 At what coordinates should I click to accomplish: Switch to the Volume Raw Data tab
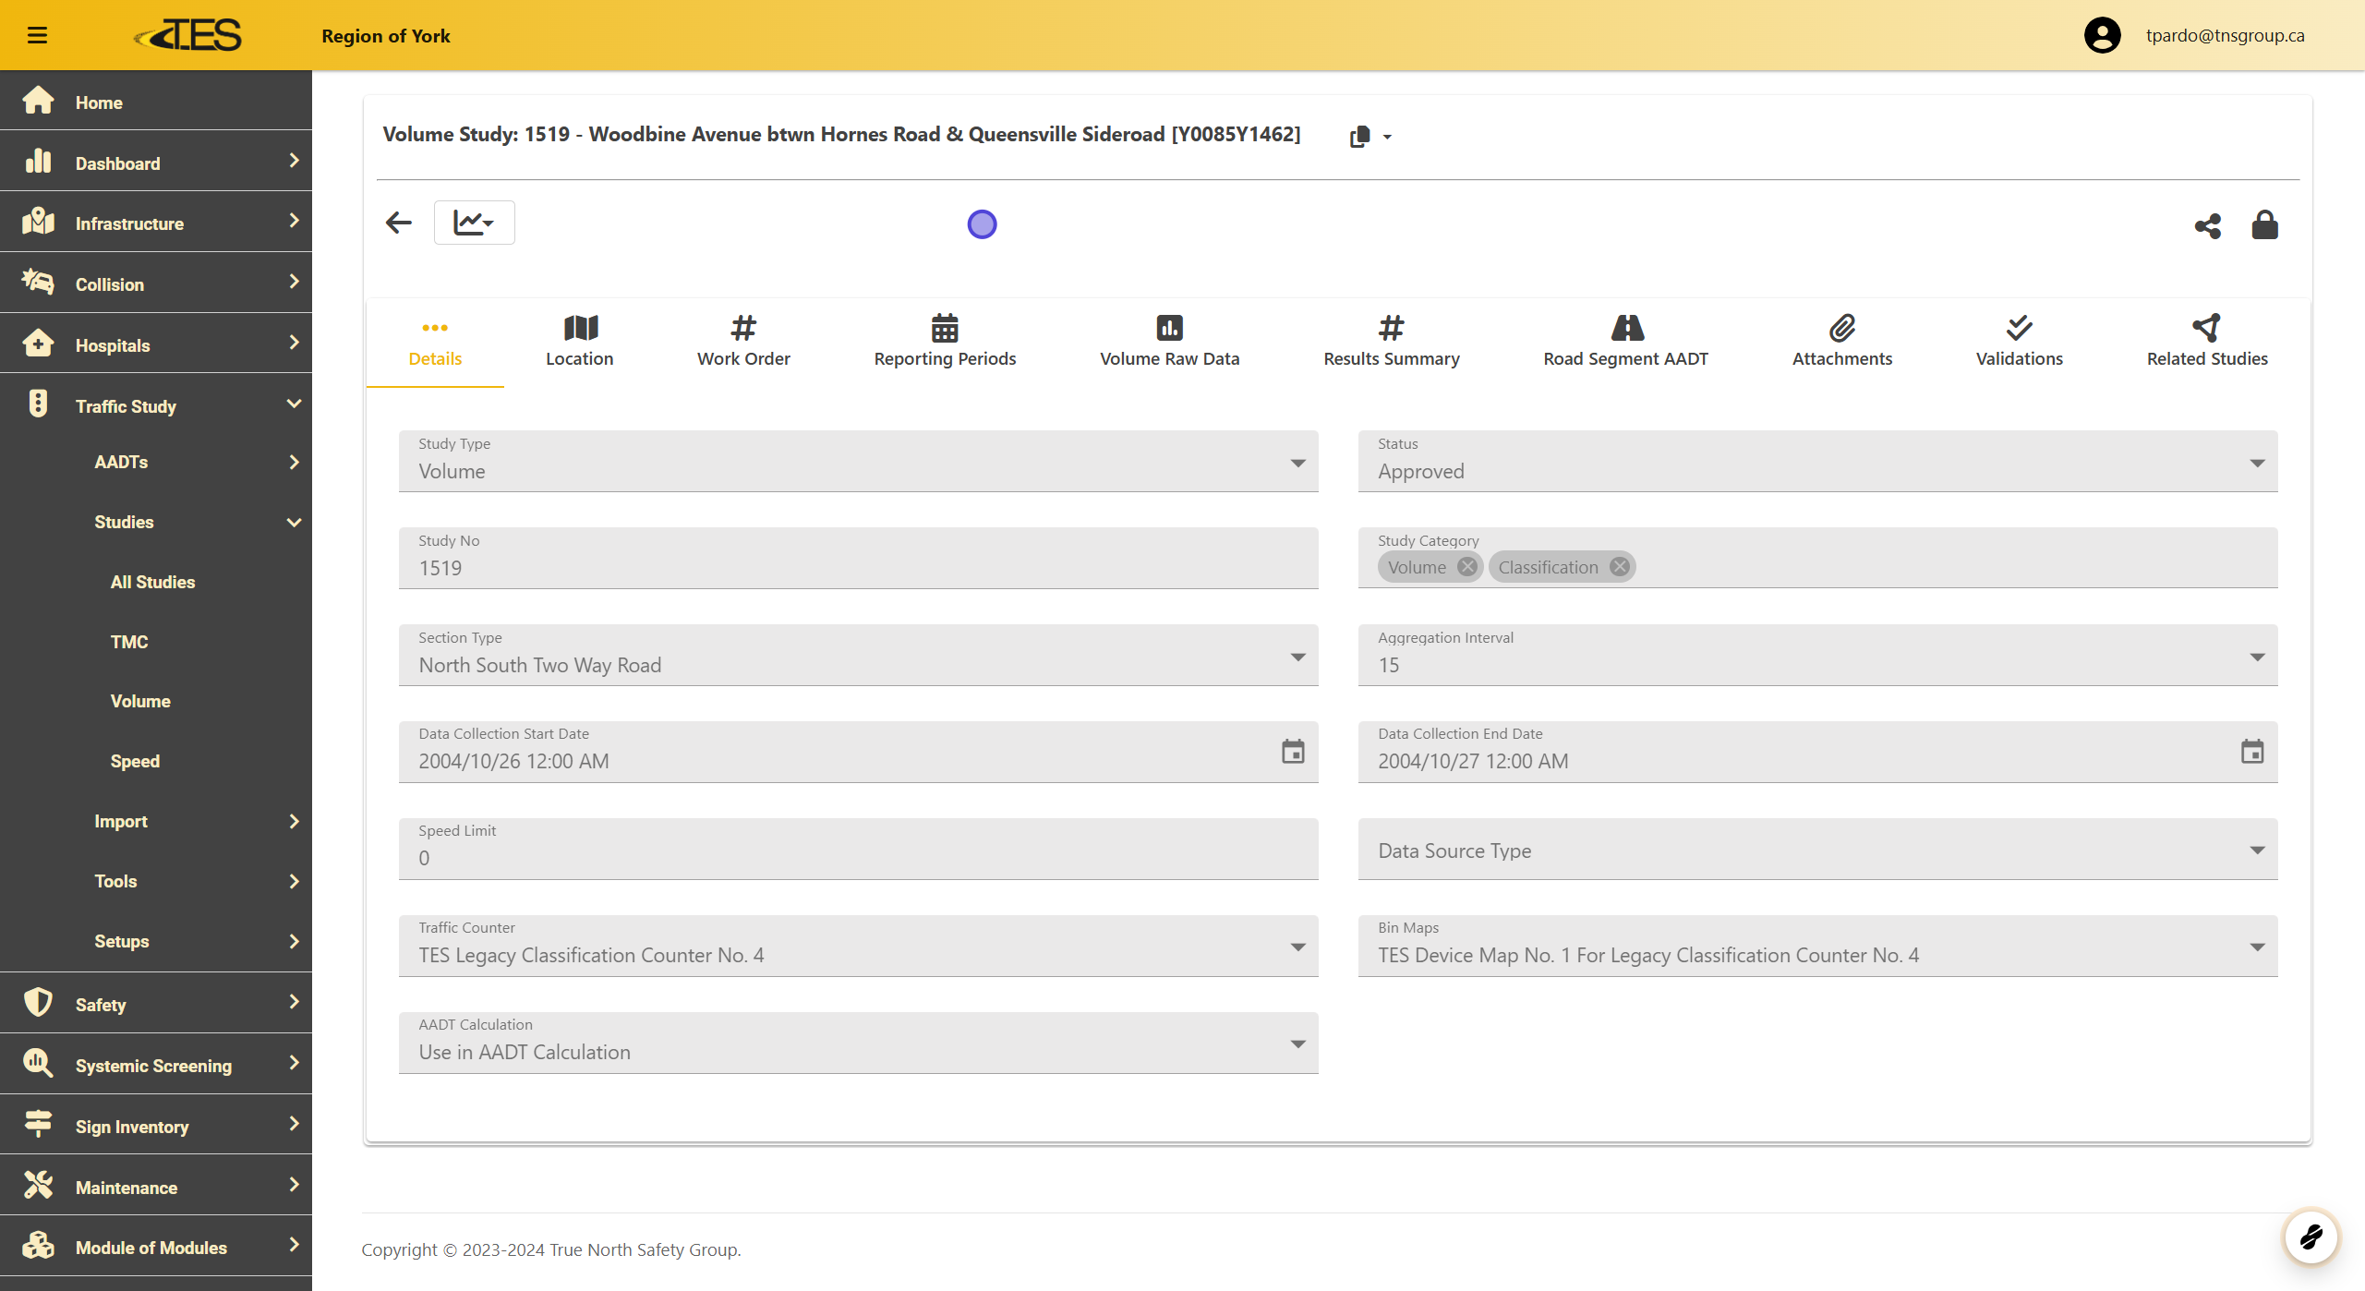[1169, 341]
